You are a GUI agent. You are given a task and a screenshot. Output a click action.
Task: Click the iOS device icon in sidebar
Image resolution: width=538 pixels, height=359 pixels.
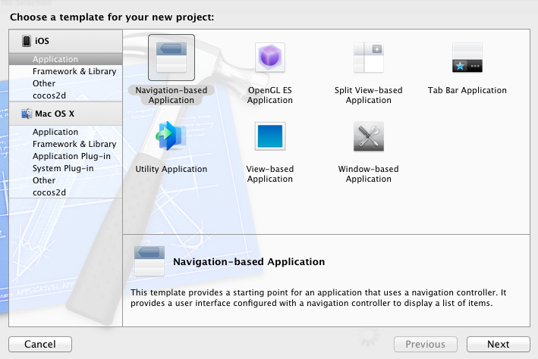click(x=27, y=41)
